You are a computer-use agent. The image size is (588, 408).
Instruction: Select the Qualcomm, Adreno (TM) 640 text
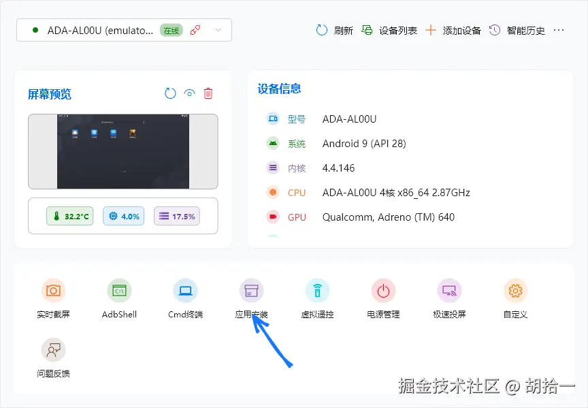pyautogui.click(x=389, y=217)
